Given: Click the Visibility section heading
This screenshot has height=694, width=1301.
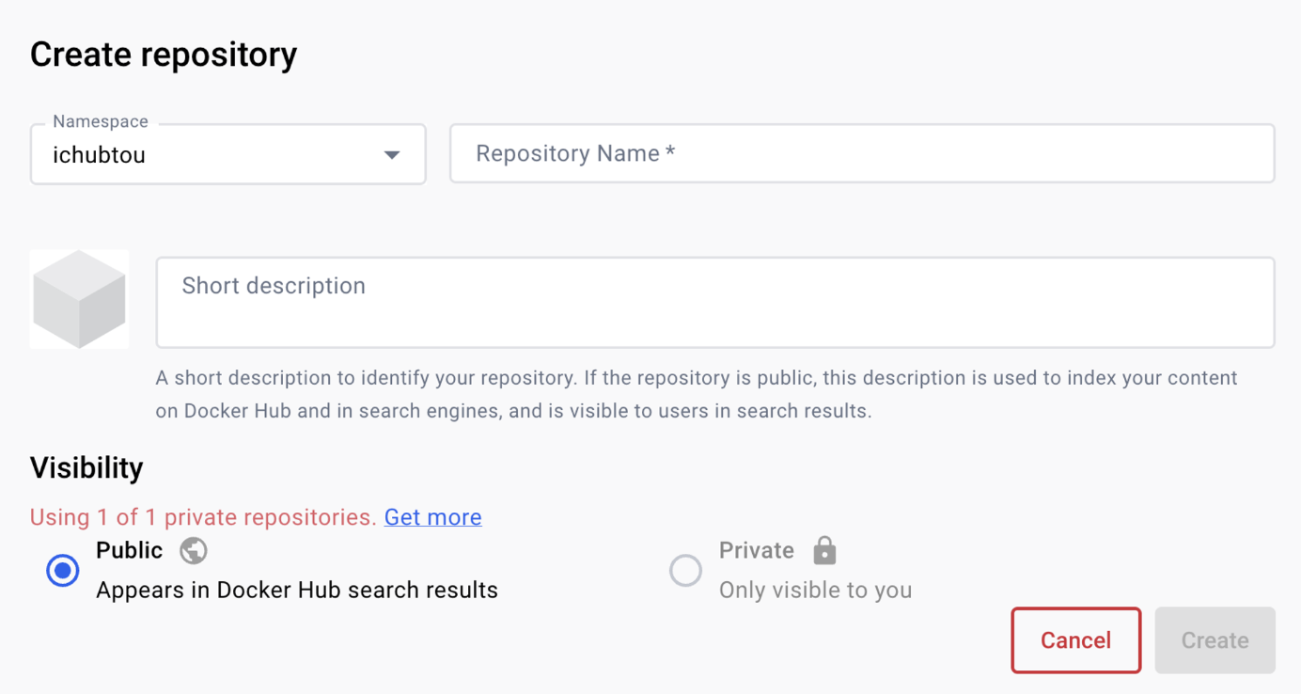Looking at the screenshot, I should tap(86, 467).
